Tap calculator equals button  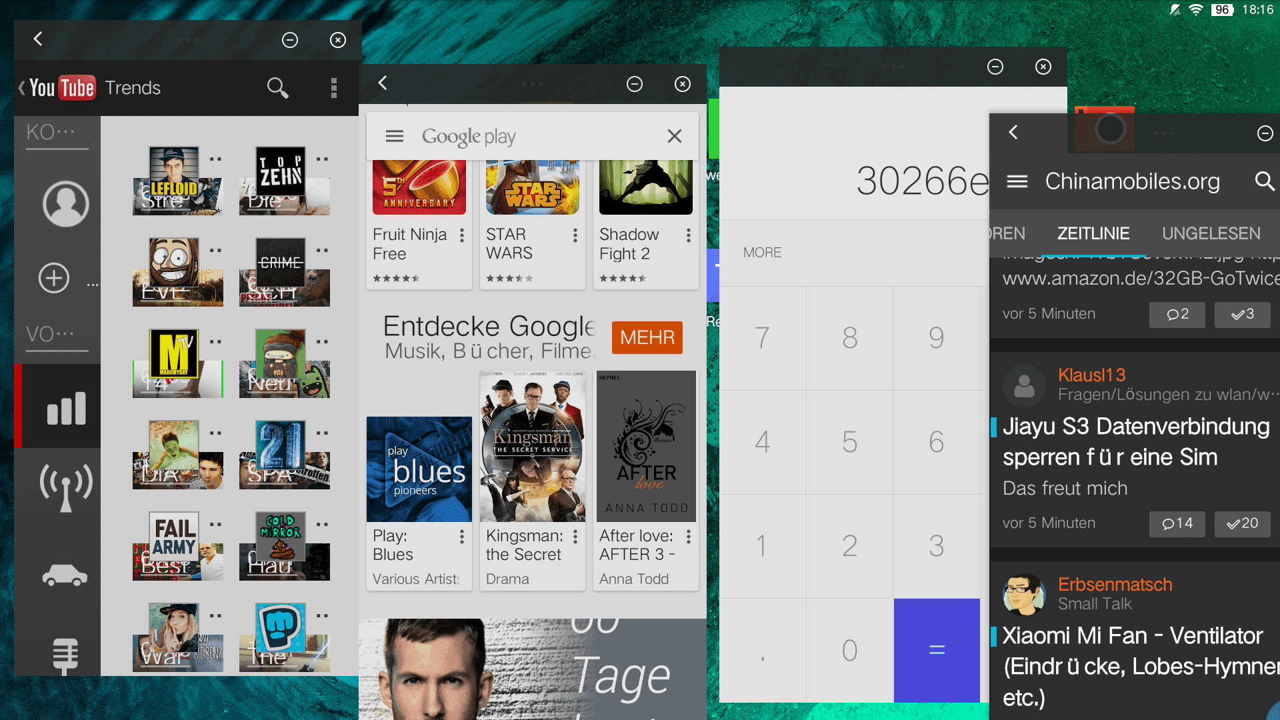937,650
